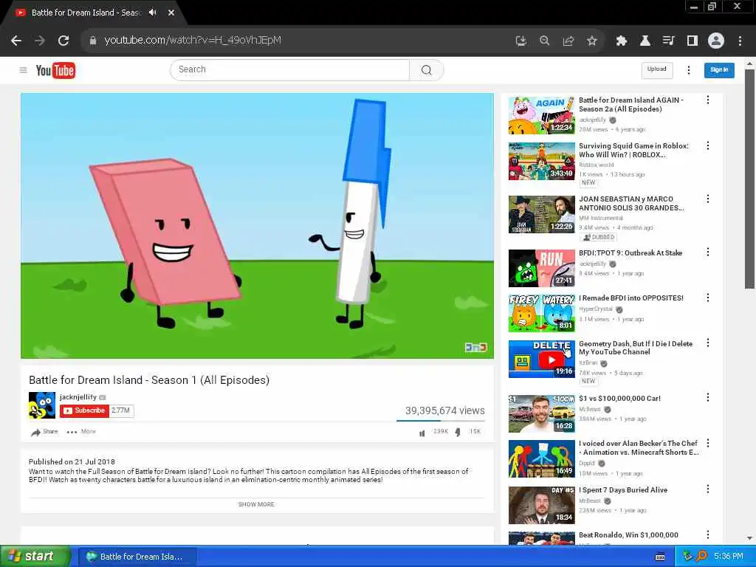Click into the YouTube Search field

[289, 70]
